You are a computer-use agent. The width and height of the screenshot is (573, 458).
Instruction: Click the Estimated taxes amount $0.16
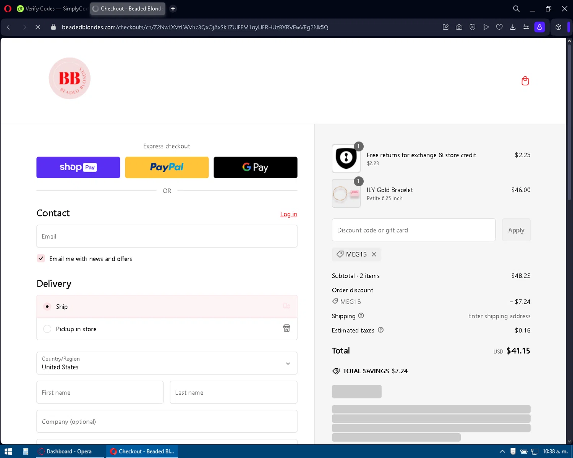523,330
